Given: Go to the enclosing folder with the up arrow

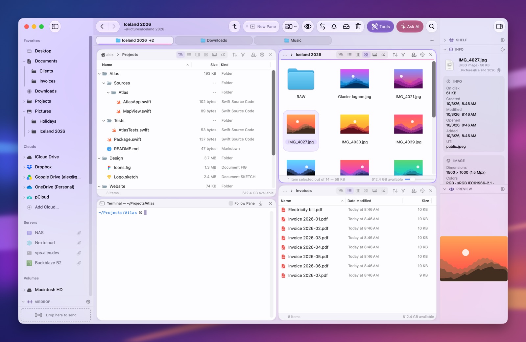Looking at the screenshot, I should click(x=234, y=27).
